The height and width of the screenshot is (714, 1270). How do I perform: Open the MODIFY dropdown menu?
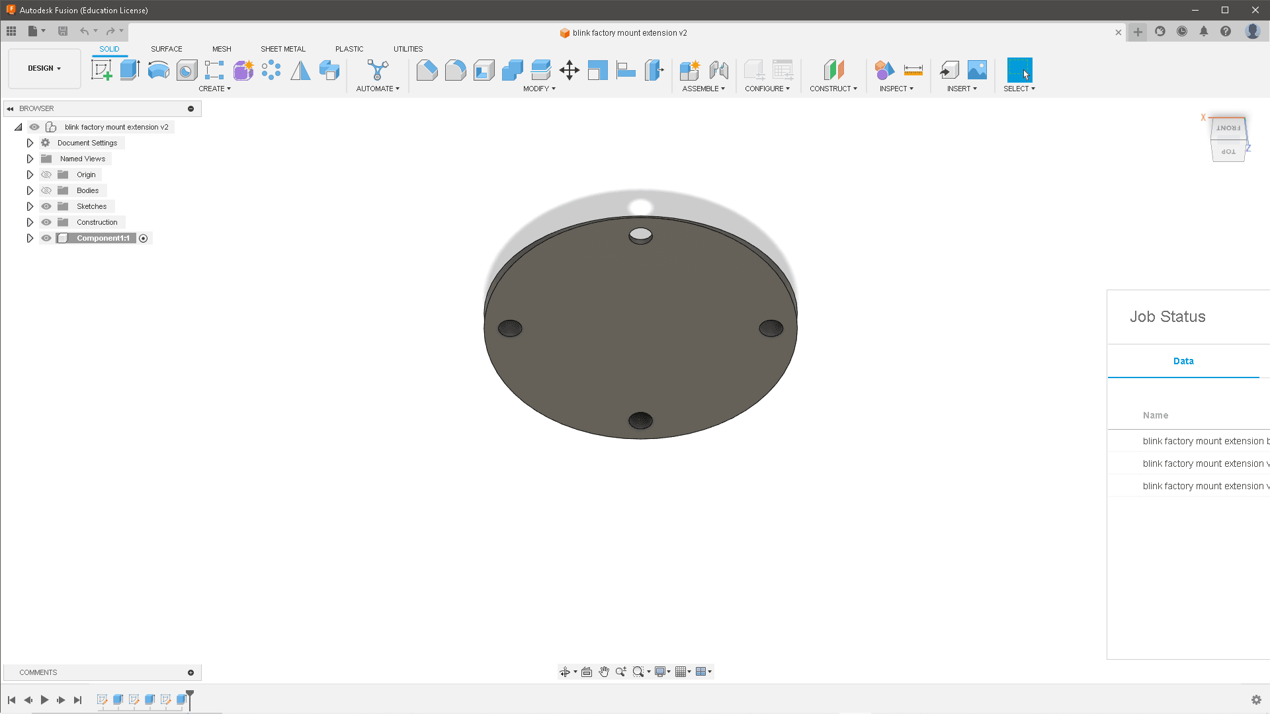tap(539, 88)
